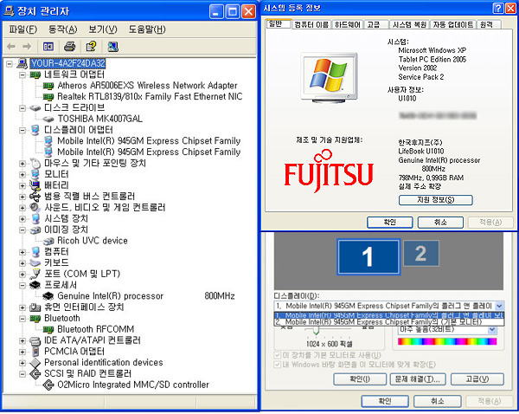Click the 배터리 (battery) category icon

35,185
